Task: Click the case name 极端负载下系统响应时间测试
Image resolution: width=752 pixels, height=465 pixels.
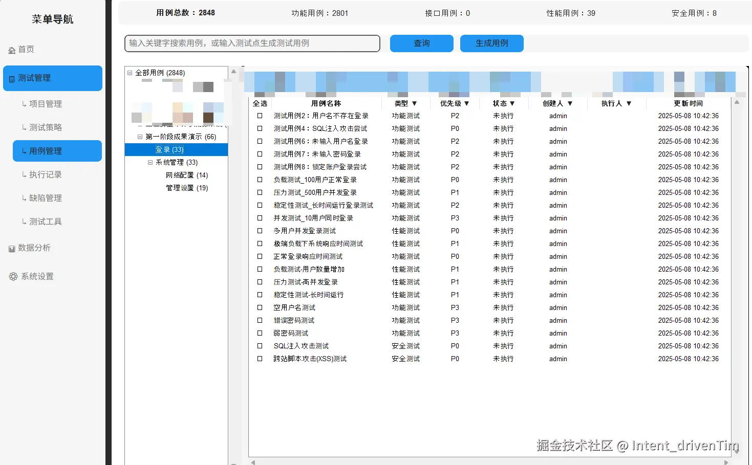Action: click(x=318, y=243)
